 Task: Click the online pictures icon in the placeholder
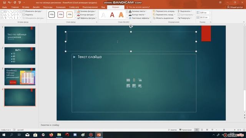click(x=134, y=86)
